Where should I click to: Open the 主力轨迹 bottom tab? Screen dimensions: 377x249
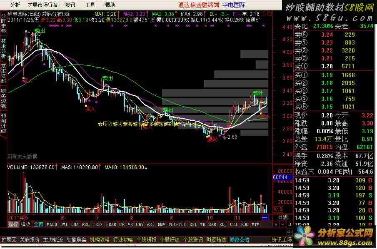tap(53, 239)
